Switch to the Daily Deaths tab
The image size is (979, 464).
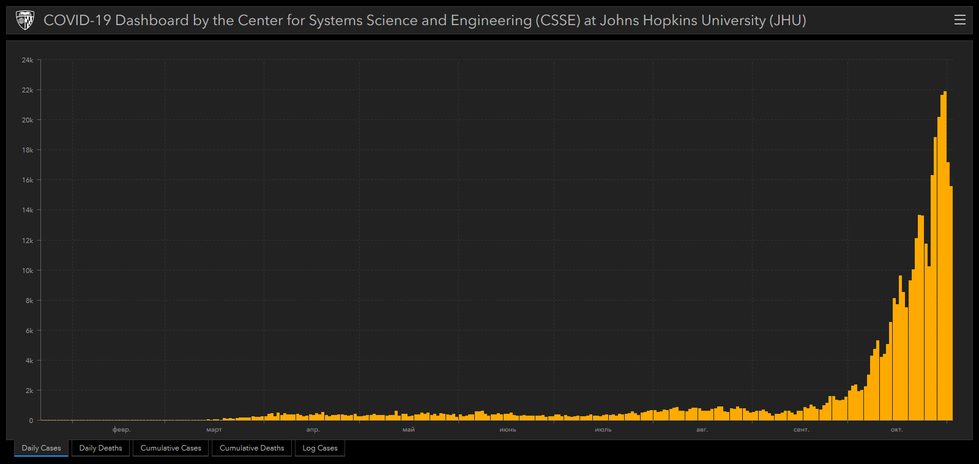(100, 448)
